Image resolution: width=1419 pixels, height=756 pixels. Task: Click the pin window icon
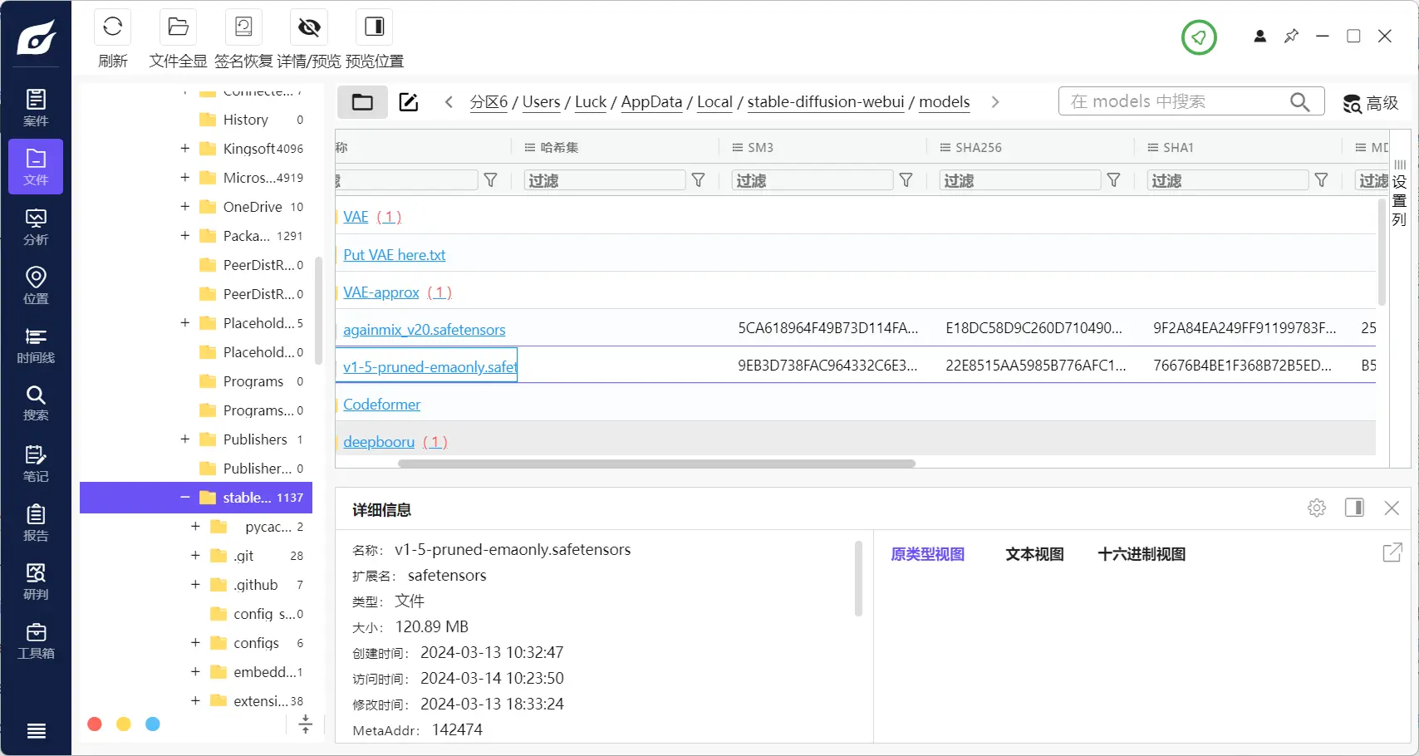coord(1291,37)
